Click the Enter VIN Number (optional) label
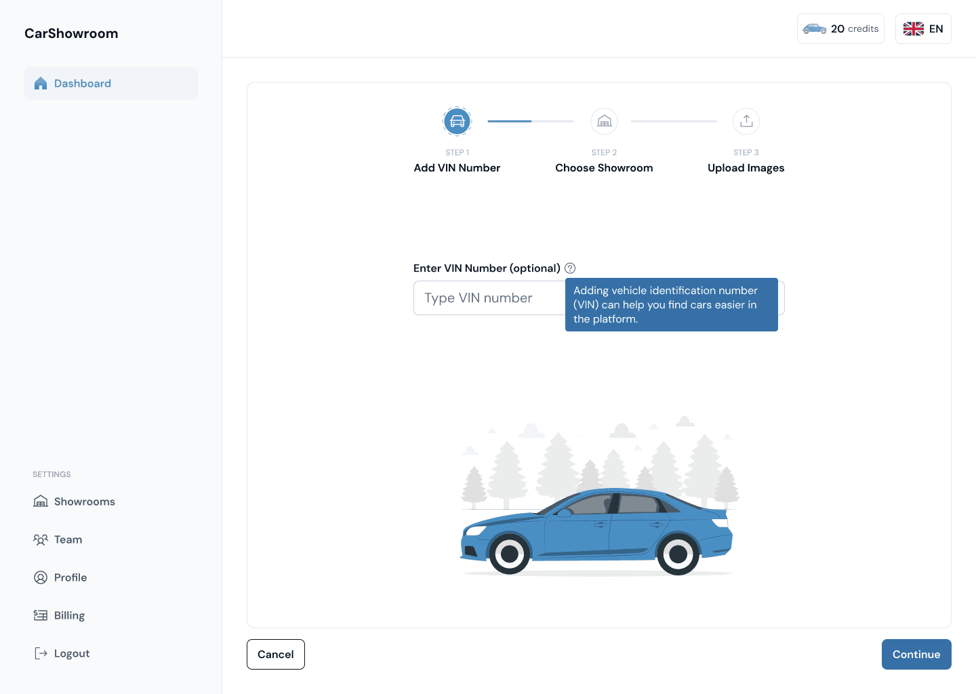 [487, 268]
